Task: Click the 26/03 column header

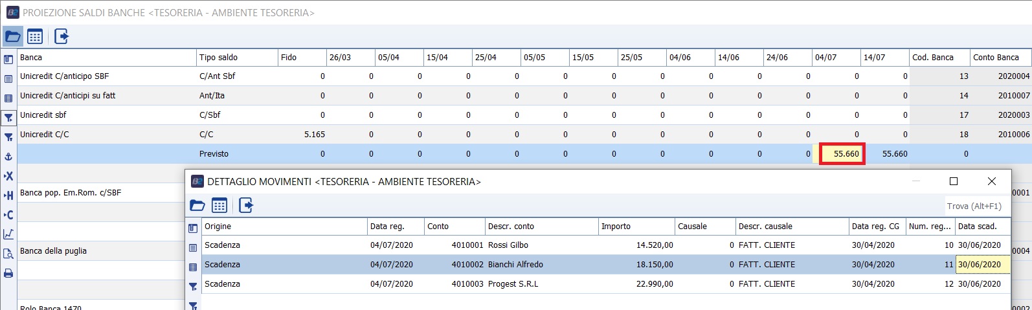Action: [350, 58]
